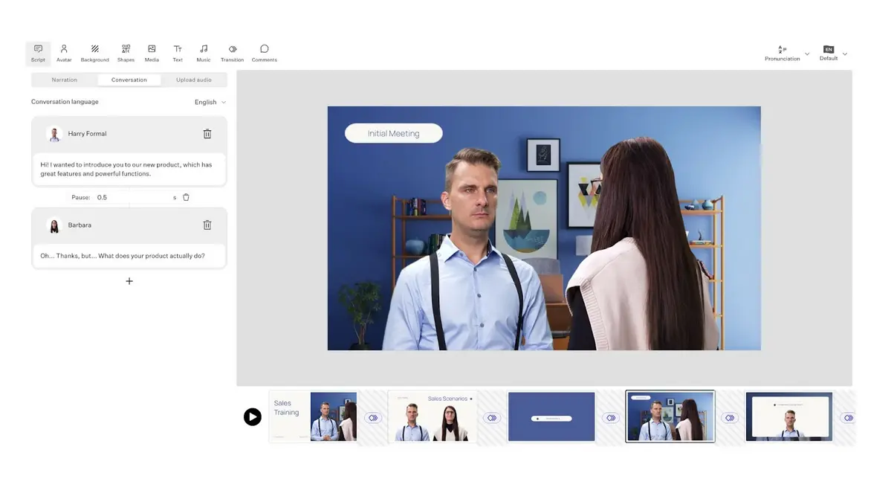Click the Pause duration input field
The width and height of the screenshot is (891, 496).
132,197
